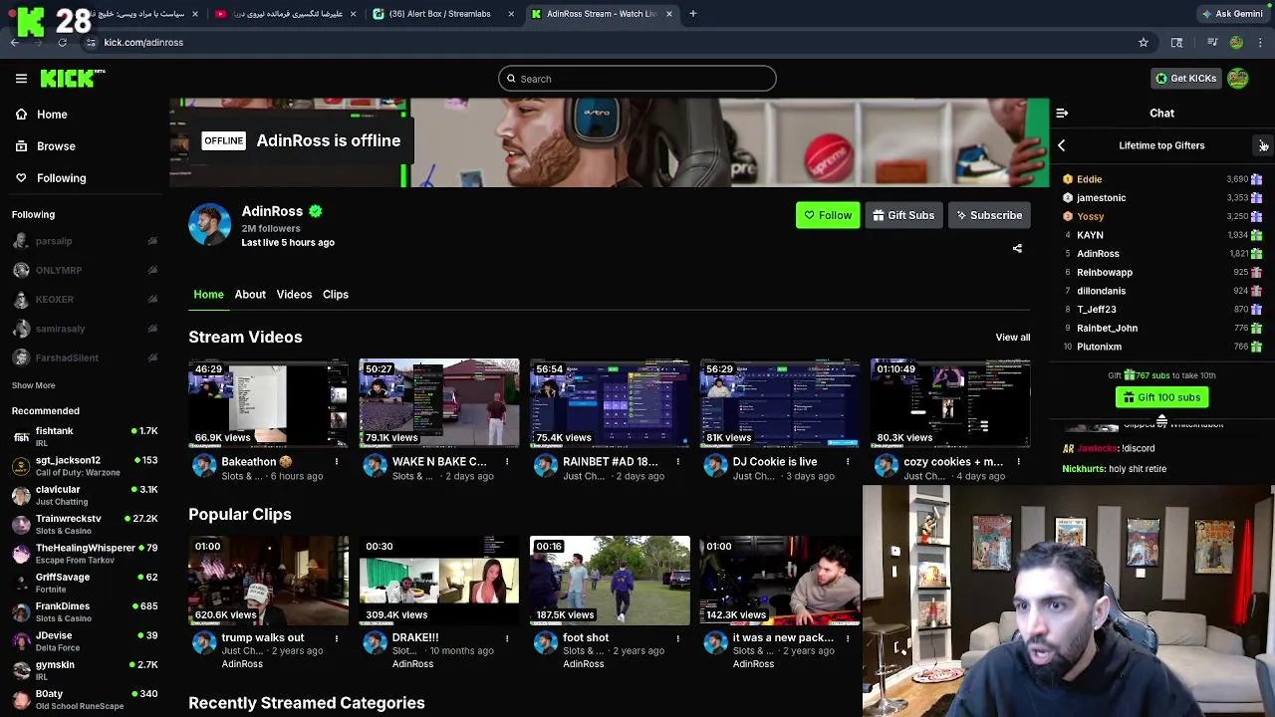
Task: Open options for foot shot clip
Action: [x=677, y=638]
